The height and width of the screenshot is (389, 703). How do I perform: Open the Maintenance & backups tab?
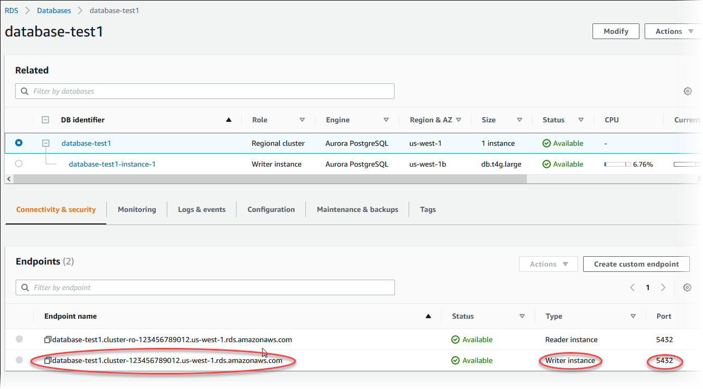[x=357, y=209]
